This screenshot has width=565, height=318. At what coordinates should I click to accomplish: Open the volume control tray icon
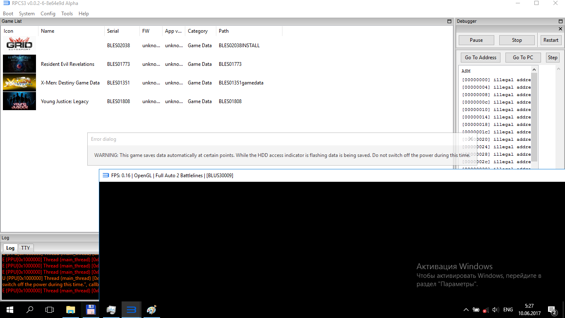click(x=496, y=310)
